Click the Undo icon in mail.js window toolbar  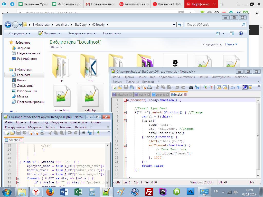(x=177, y=87)
